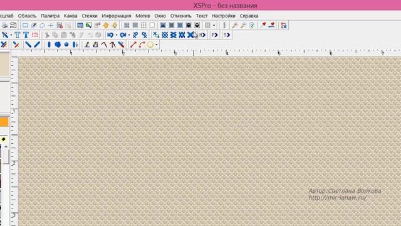Select the orange palette color swatch
The height and width of the screenshot is (226, 401).
point(4,122)
